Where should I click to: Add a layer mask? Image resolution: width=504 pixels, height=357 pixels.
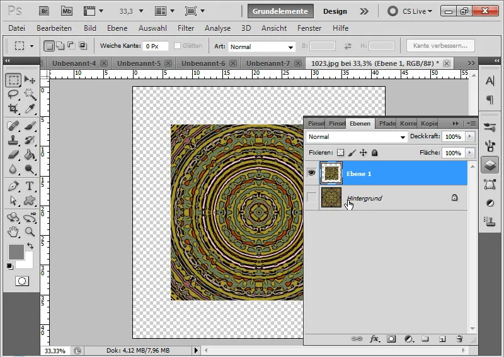click(391, 339)
